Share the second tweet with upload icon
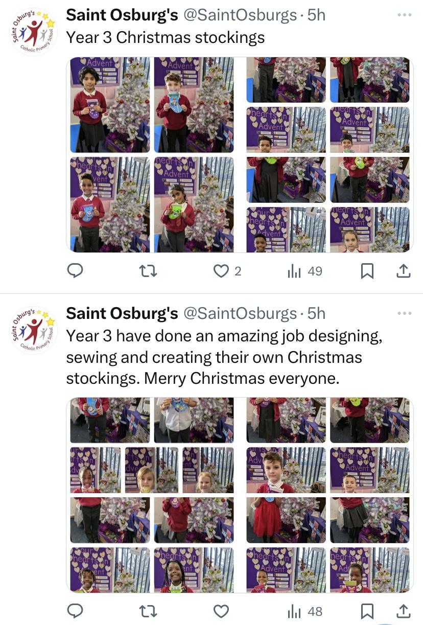 pos(404,611)
